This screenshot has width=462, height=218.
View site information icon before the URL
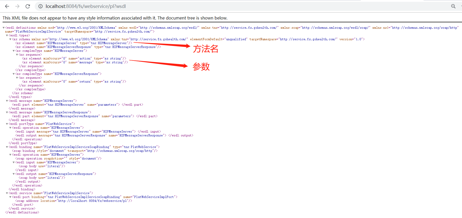(x=41, y=6)
